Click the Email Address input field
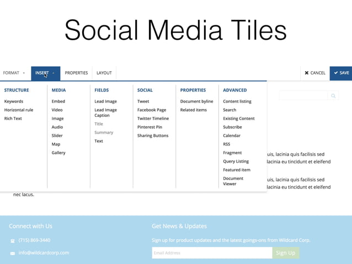This screenshot has width=352, height=264. tap(212, 253)
